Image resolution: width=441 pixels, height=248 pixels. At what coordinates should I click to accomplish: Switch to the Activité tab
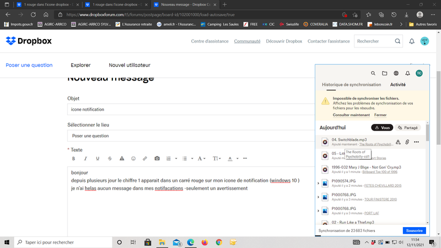pyautogui.click(x=397, y=85)
